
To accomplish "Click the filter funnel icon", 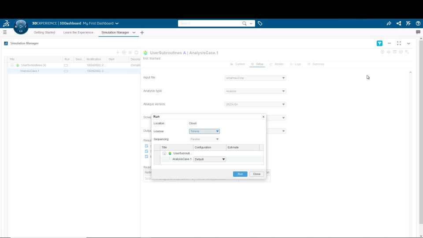I will coord(379,43).
